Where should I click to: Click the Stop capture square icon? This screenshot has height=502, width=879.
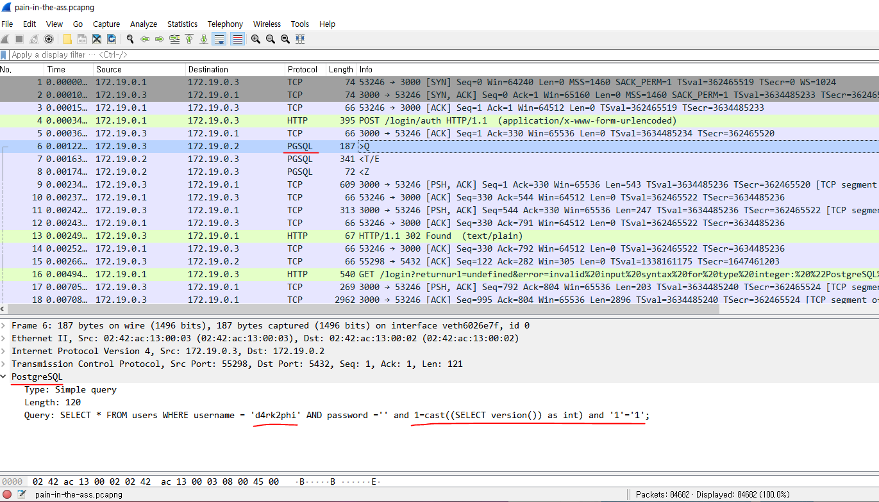tap(19, 39)
